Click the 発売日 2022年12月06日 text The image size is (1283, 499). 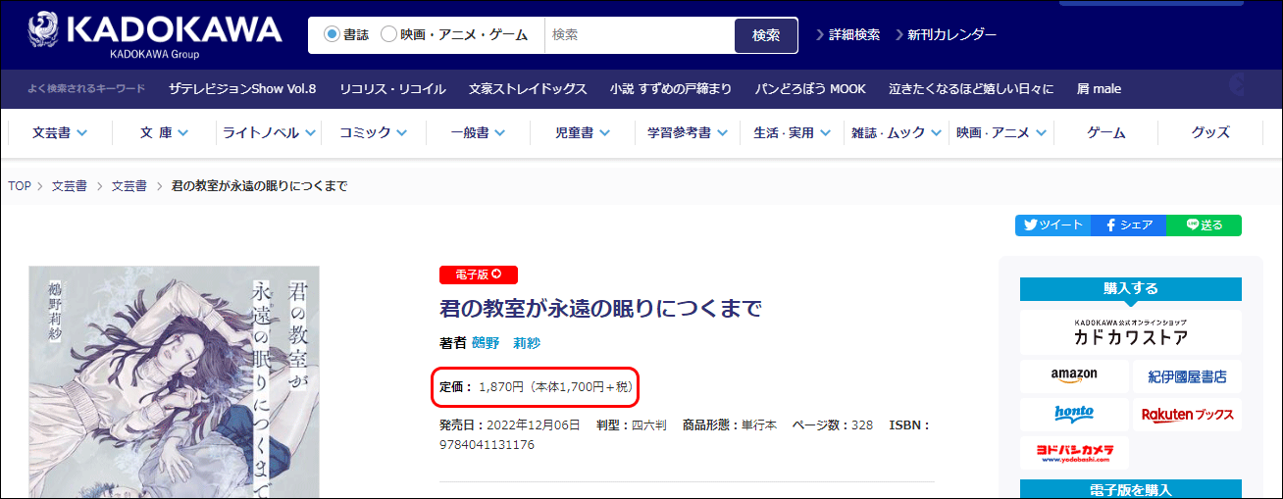tap(510, 424)
